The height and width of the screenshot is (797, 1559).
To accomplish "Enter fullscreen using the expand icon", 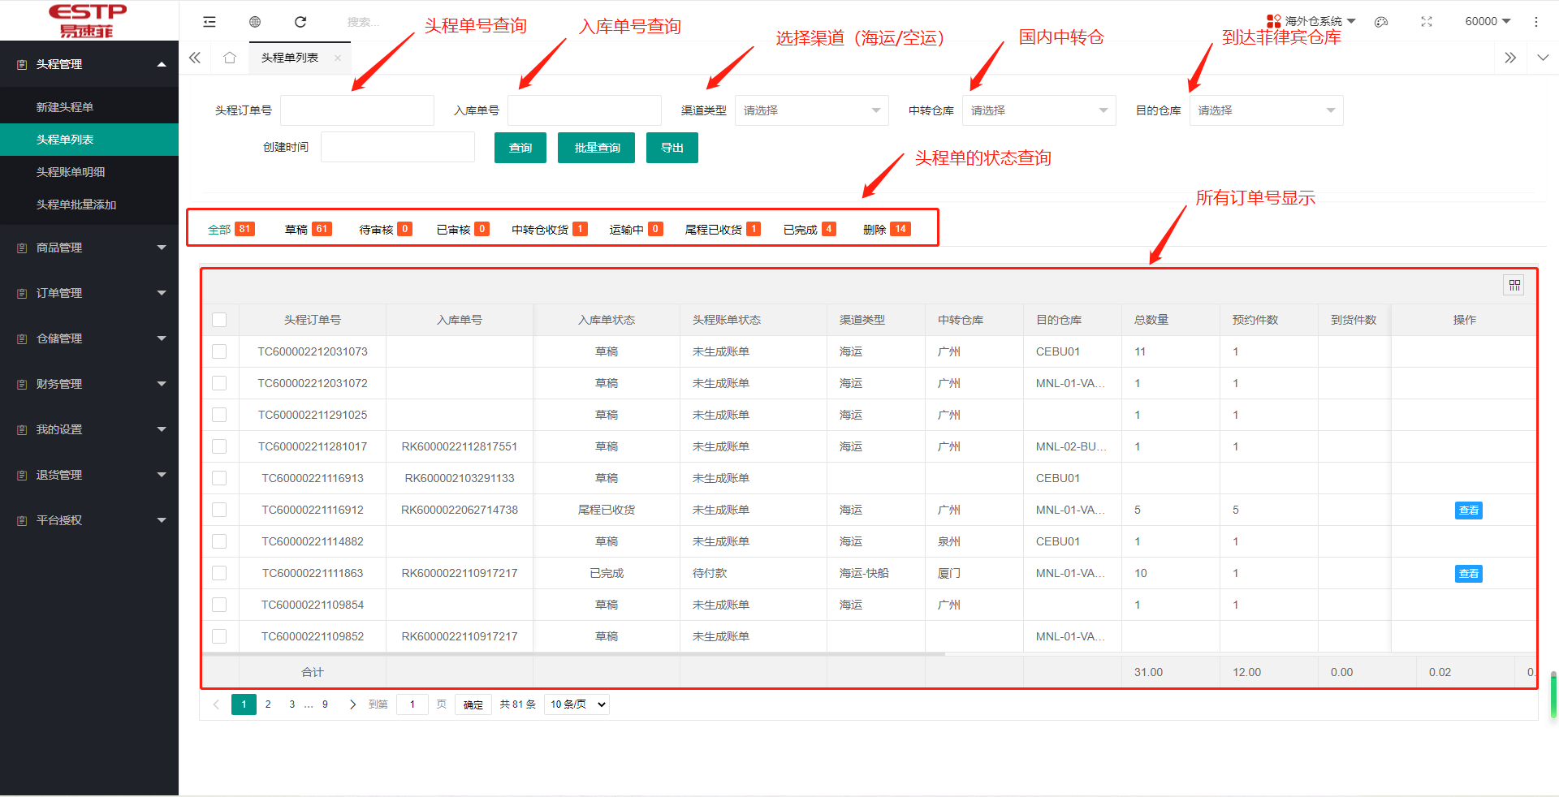I will click(x=1427, y=22).
